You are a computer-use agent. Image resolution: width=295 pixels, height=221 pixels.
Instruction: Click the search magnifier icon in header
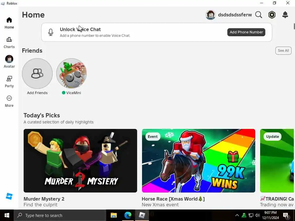259,15
